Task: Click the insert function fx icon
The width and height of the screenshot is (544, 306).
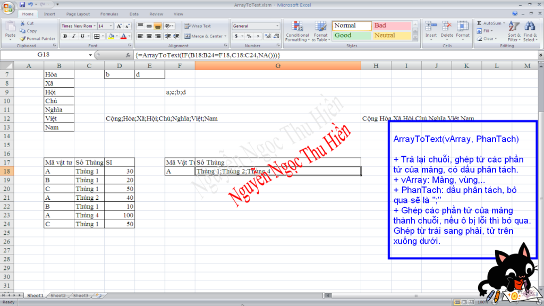Action: click(130, 55)
